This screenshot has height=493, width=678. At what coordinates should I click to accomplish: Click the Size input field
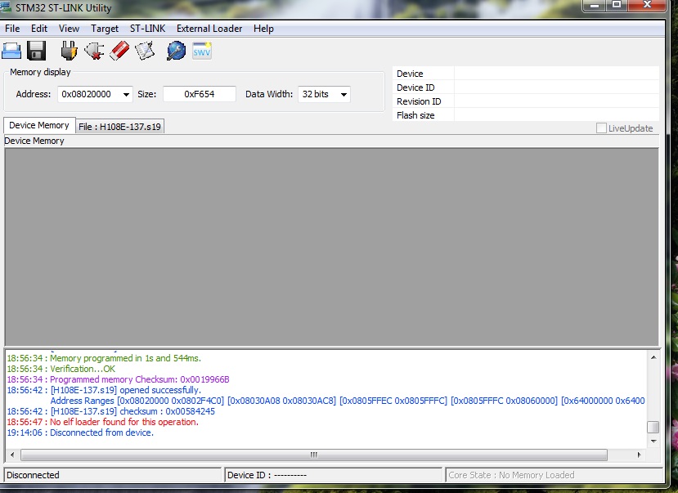[x=199, y=95]
